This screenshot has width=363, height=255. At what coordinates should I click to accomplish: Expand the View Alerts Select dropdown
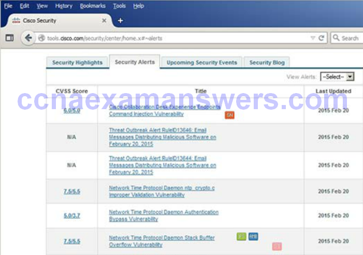pyautogui.click(x=337, y=77)
